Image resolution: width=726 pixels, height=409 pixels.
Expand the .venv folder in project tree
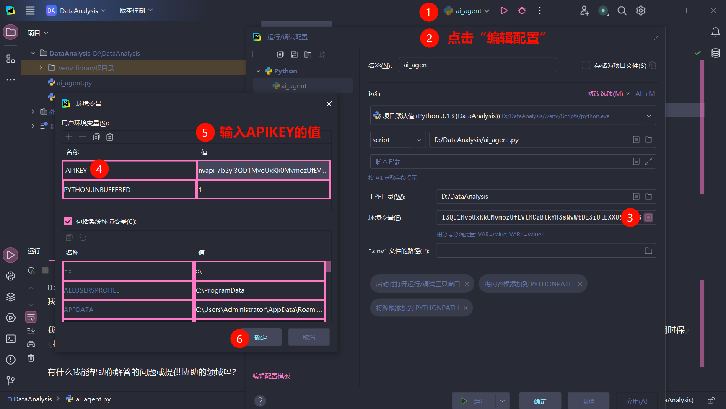[41, 67]
